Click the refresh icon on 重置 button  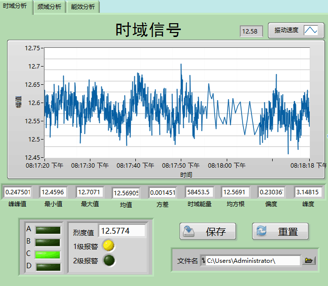[x=261, y=231]
